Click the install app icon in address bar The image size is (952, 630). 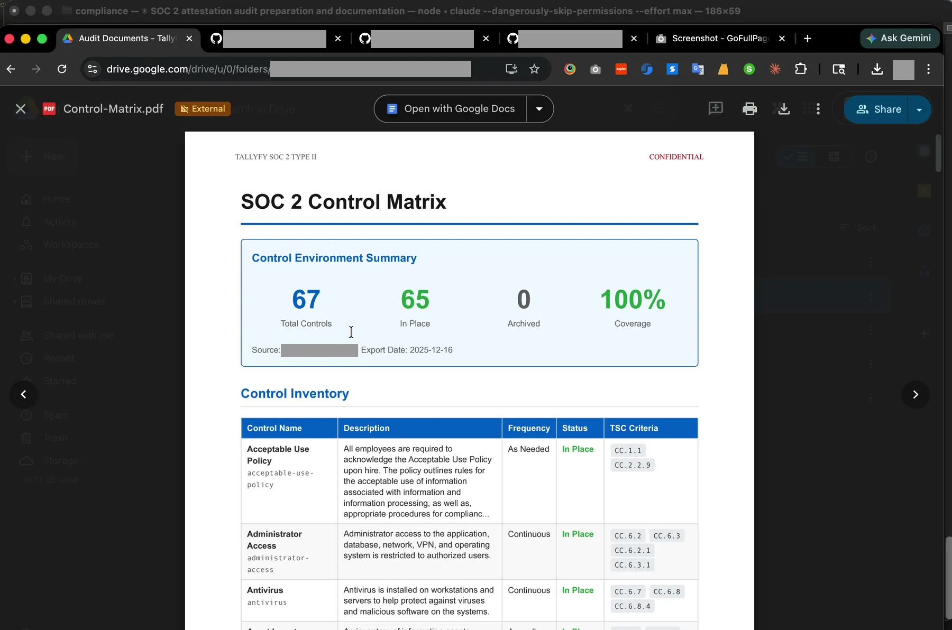coord(511,69)
